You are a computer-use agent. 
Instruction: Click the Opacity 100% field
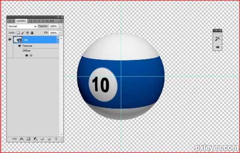coord(54,26)
